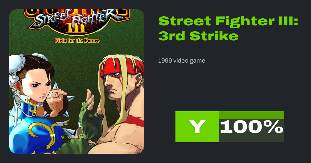Select the '1999 video game' description text
This screenshot has width=311, height=163.
tap(181, 61)
